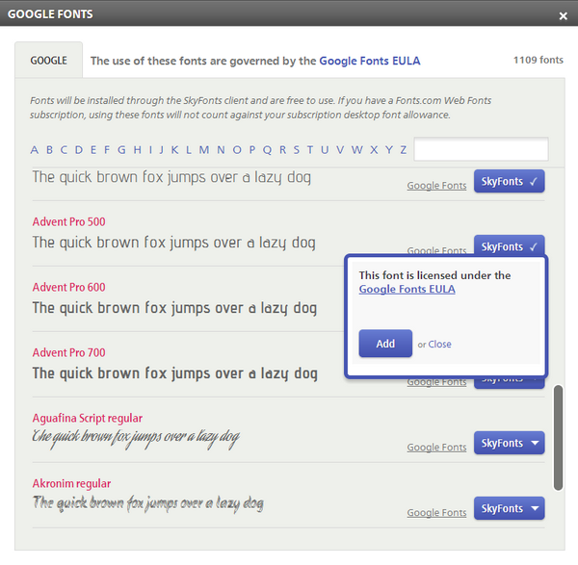Open SkyFonts dropdown for Aguafina Script regular
This screenshot has height=565, width=578.
[509, 443]
